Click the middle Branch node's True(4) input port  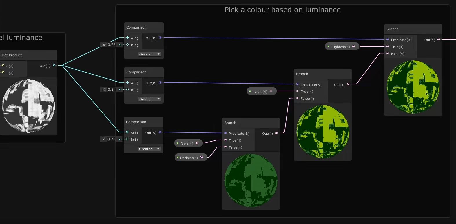coord(297,91)
